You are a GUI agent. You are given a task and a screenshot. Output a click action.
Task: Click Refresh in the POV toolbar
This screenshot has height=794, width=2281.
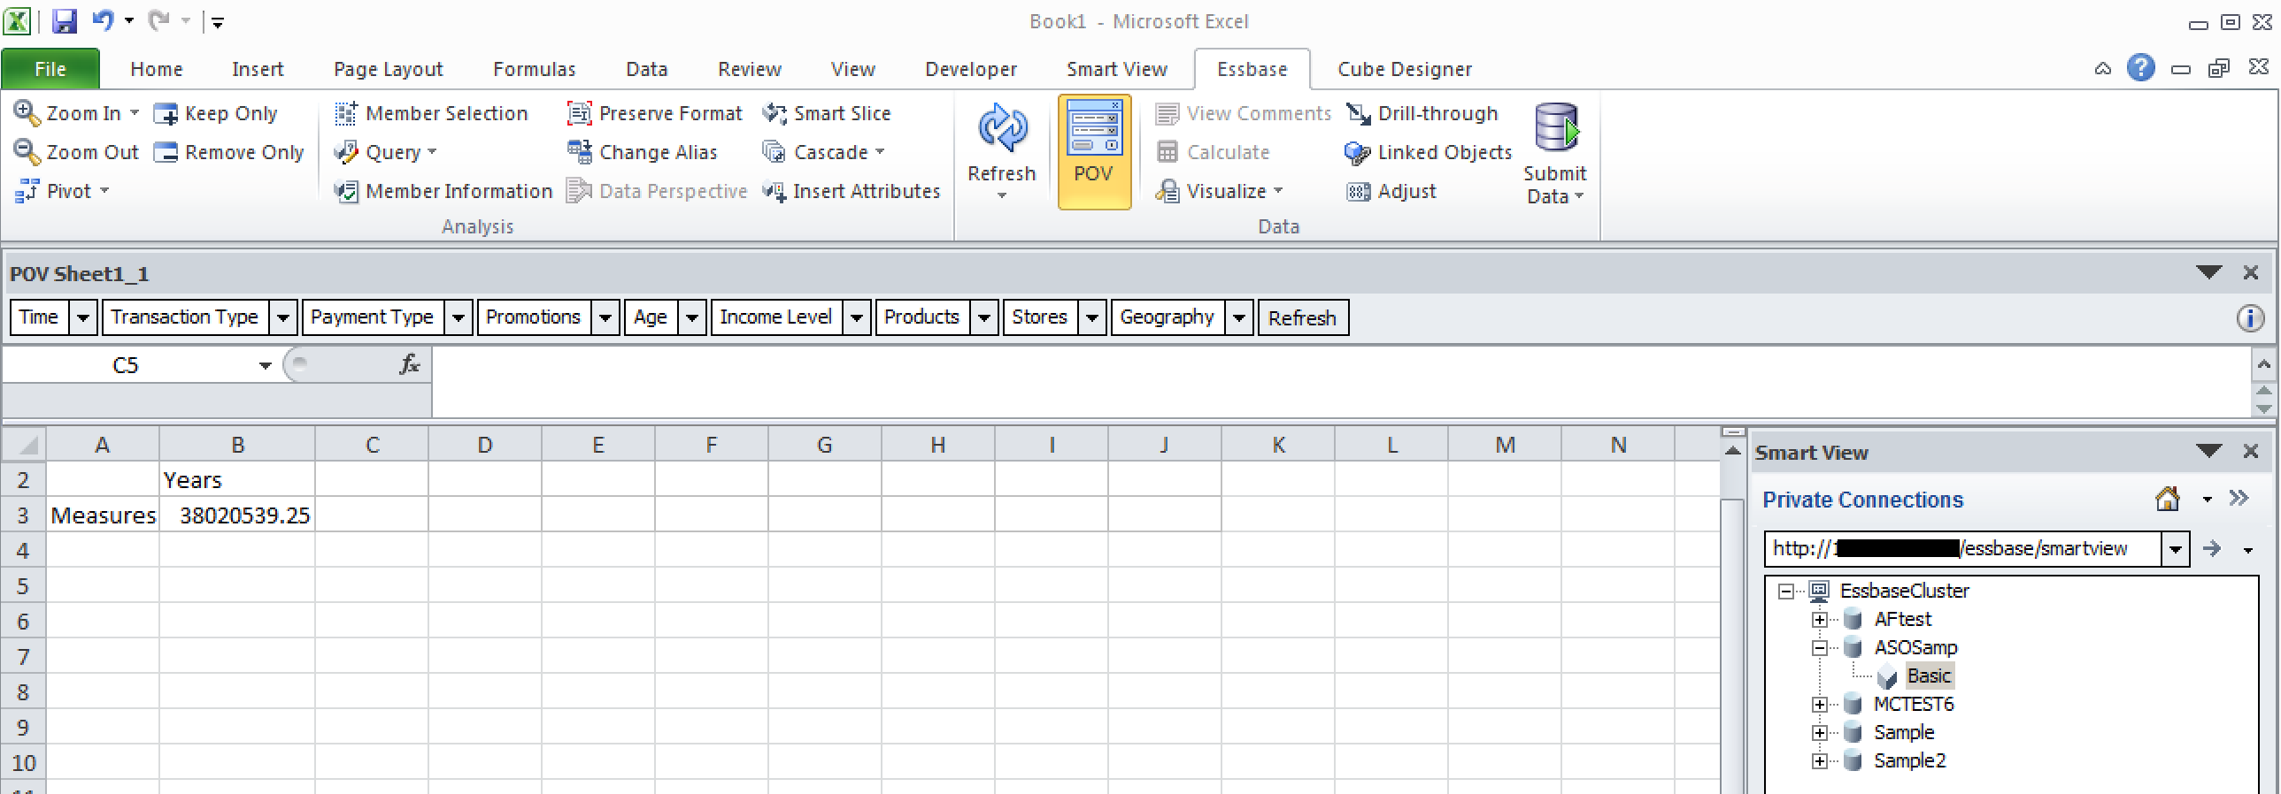(x=1303, y=317)
